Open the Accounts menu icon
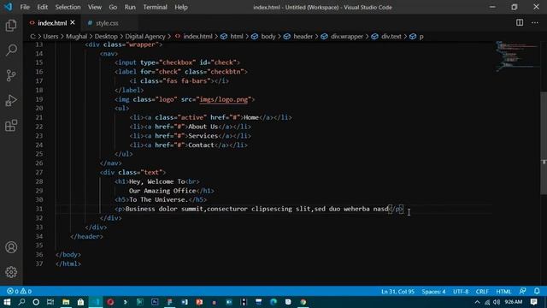The image size is (547, 308). tap(11, 247)
